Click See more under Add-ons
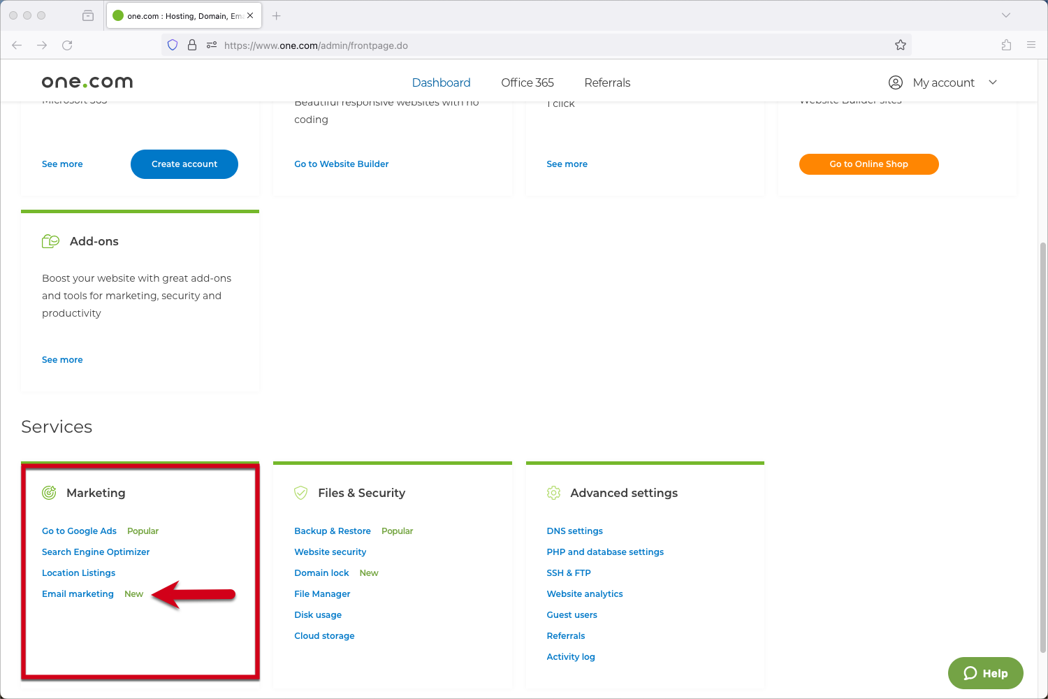Image resolution: width=1048 pixels, height=699 pixels. [62, 359]
